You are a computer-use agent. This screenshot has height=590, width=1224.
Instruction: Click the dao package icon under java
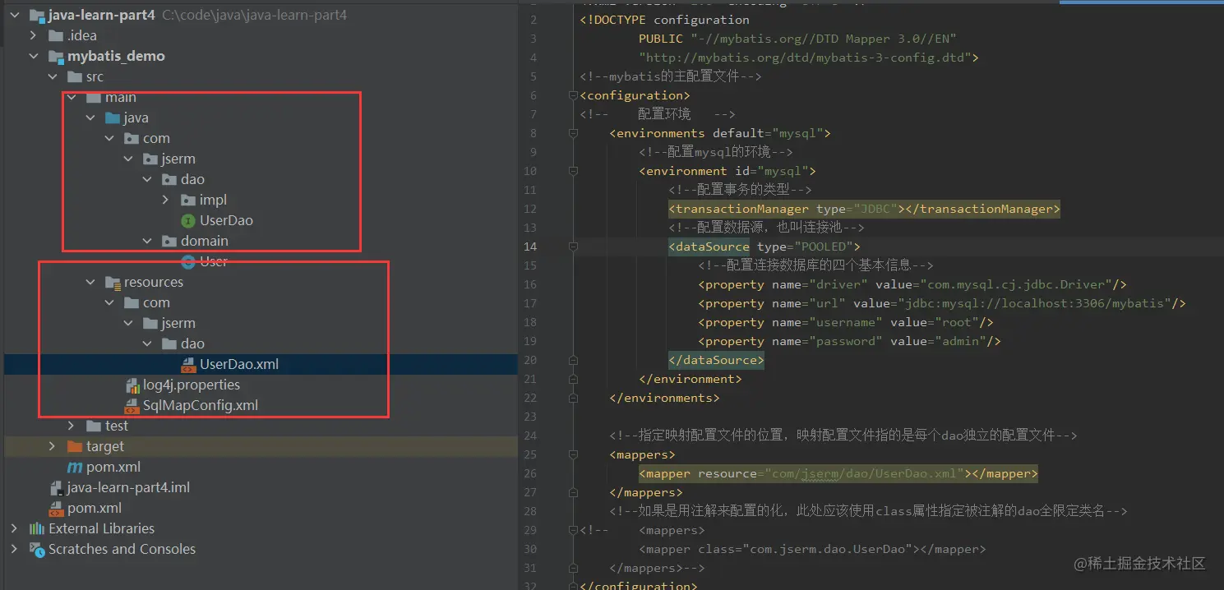(169, 179)
